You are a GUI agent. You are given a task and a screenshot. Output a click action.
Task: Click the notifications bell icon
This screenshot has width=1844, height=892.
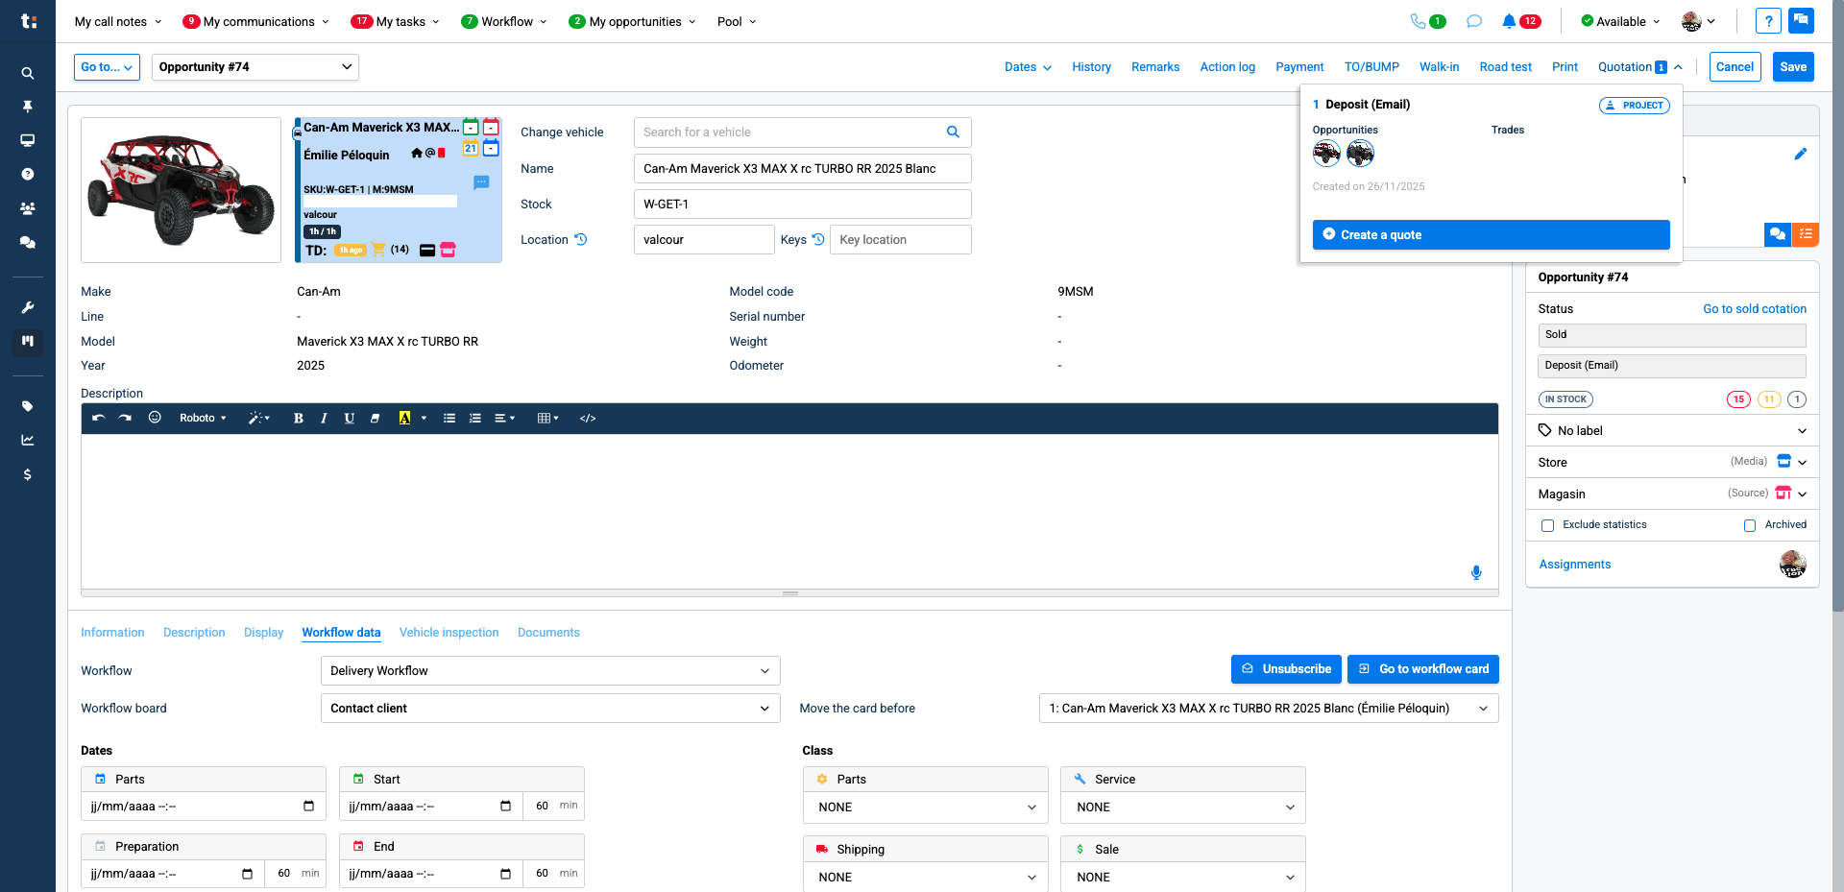click(1509, 21)
